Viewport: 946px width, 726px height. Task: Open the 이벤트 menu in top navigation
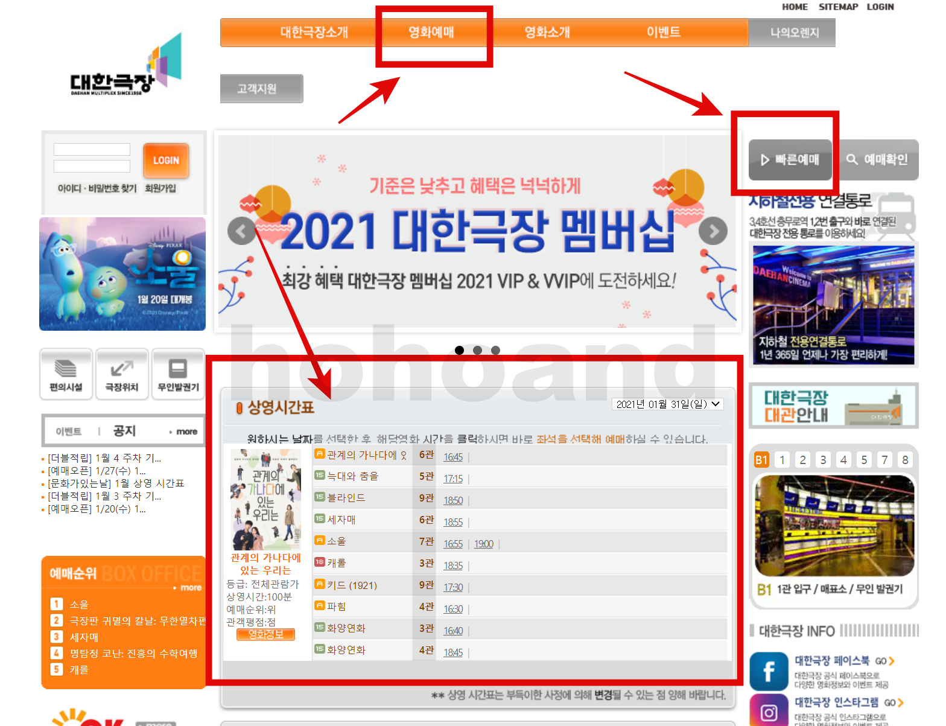664,32
